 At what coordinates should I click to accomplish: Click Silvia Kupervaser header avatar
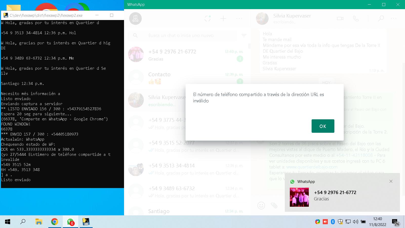coord(262,18)
